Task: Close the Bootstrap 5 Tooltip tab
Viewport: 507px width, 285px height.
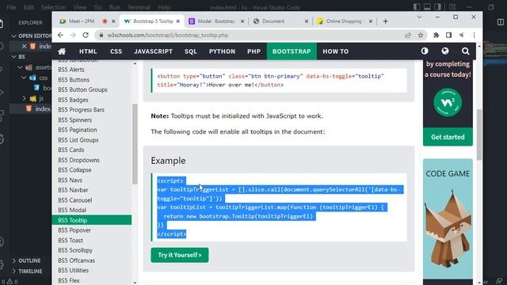Action: [x=177, y=21]
